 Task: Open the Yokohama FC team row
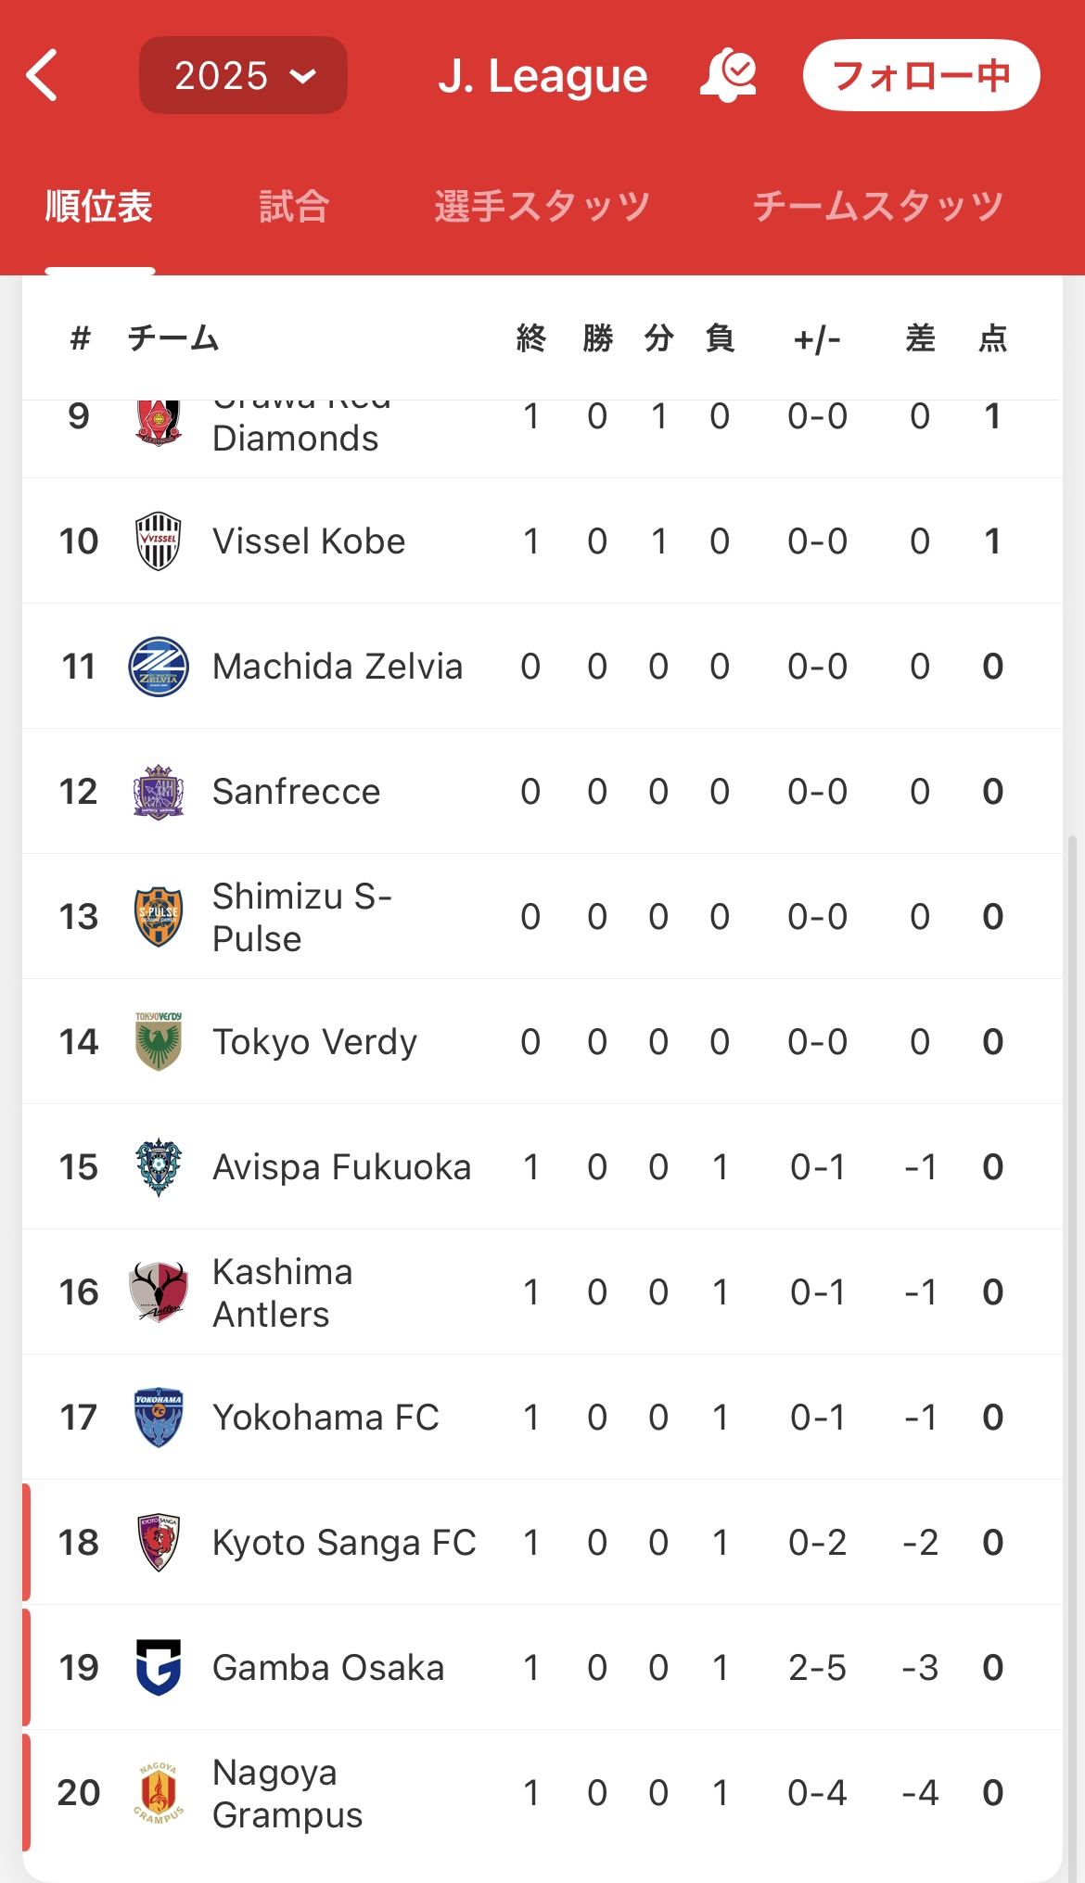(542, 1418)
